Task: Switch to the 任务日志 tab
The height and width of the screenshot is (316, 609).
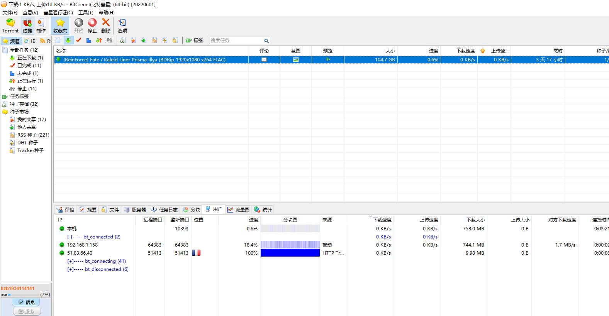Action: click(165, 210)
